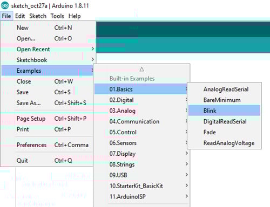Choose Quit in the File menu
This screenshot has width=270, height=207.
tap(48, 161)
